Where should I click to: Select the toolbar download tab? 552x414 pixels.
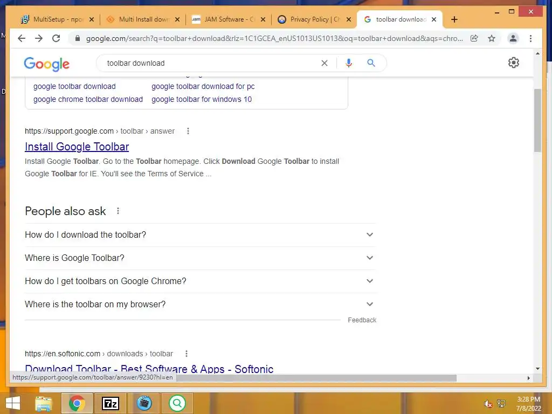click(x=399, y=19)
